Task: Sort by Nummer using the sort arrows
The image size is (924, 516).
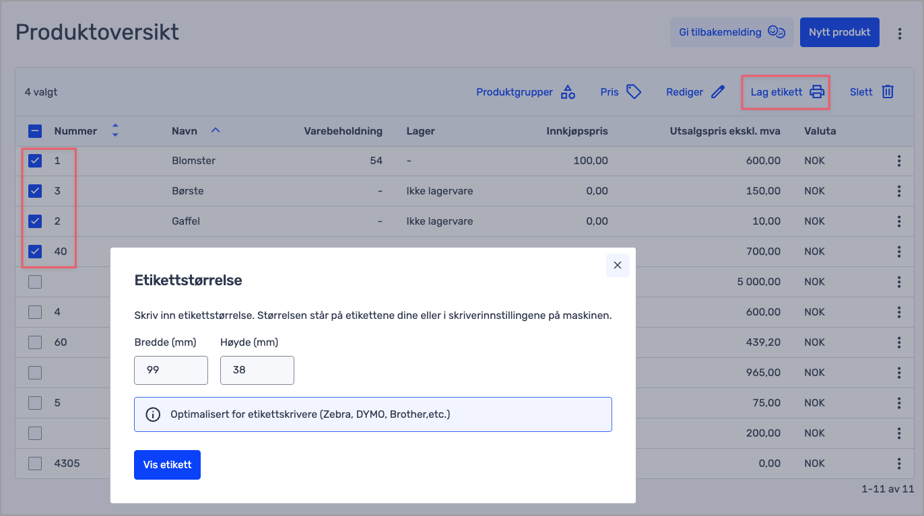Action: (x=115, y=131)
